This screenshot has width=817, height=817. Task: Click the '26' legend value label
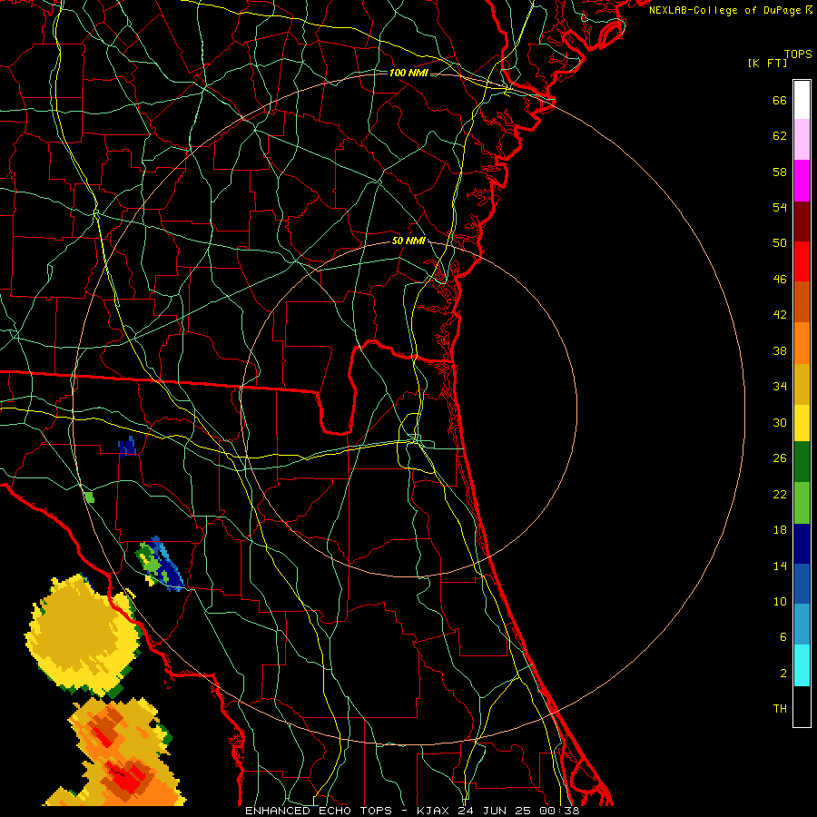point(780,458)
